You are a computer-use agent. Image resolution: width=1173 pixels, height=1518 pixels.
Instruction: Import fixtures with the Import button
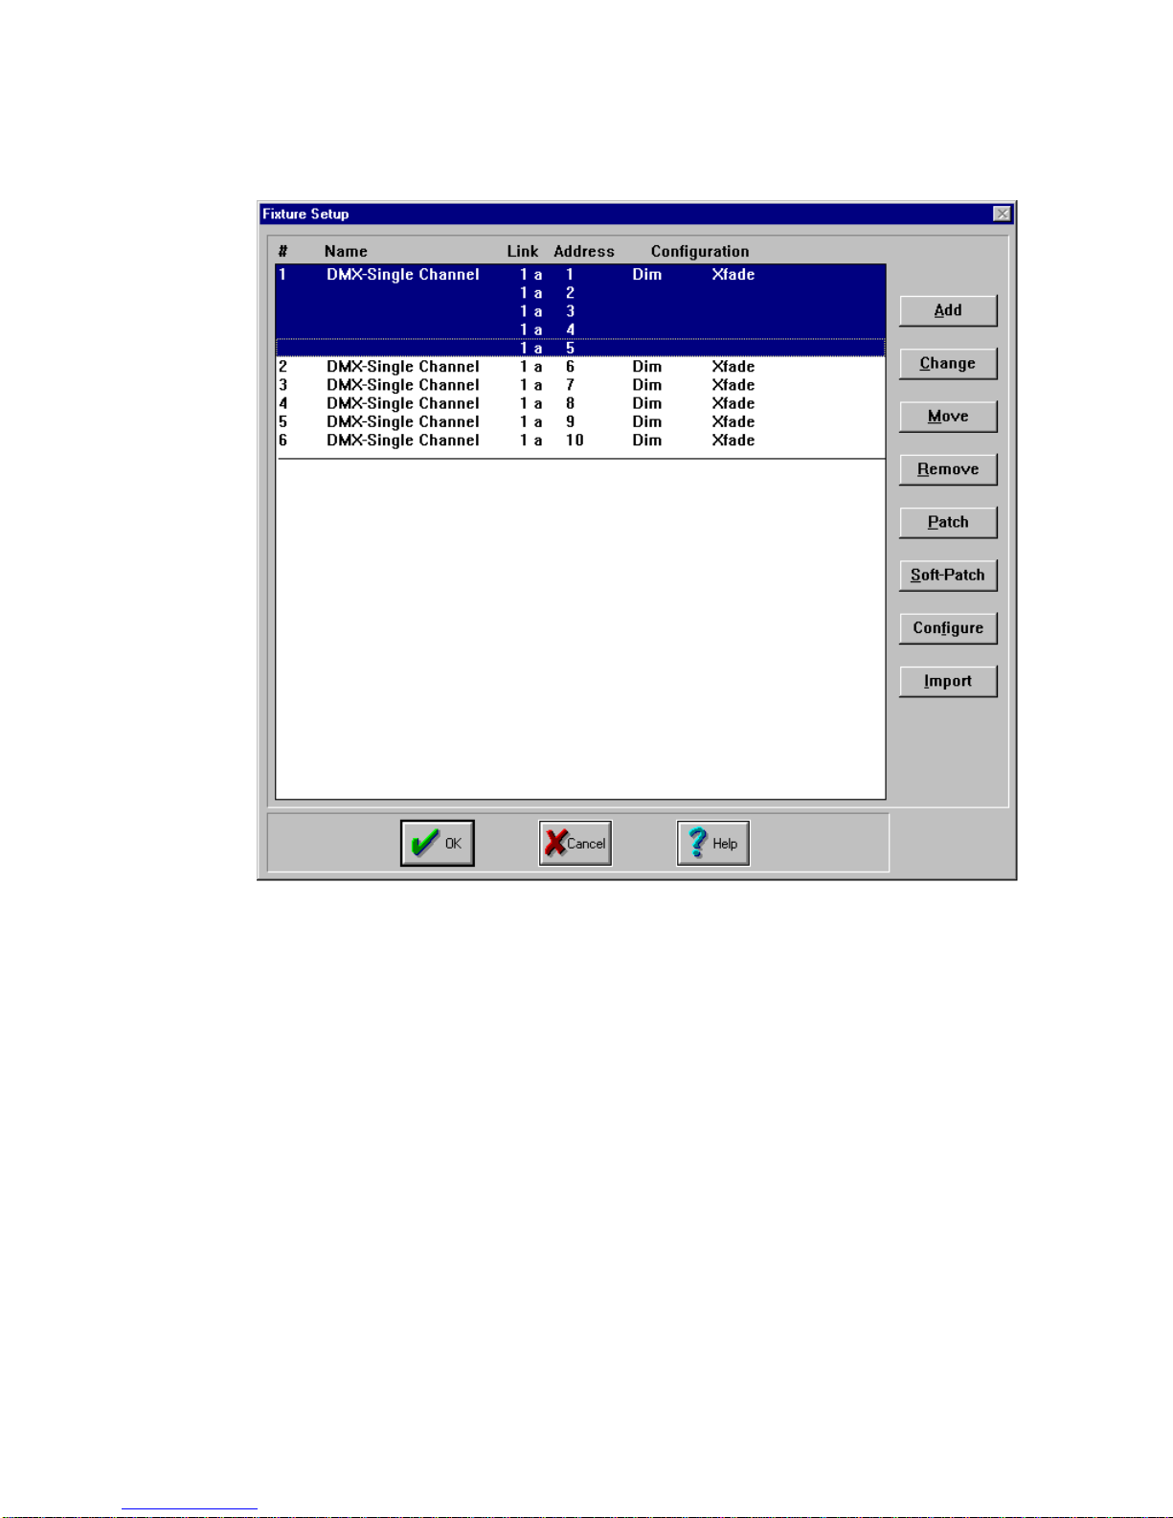[x=948, y=681]
